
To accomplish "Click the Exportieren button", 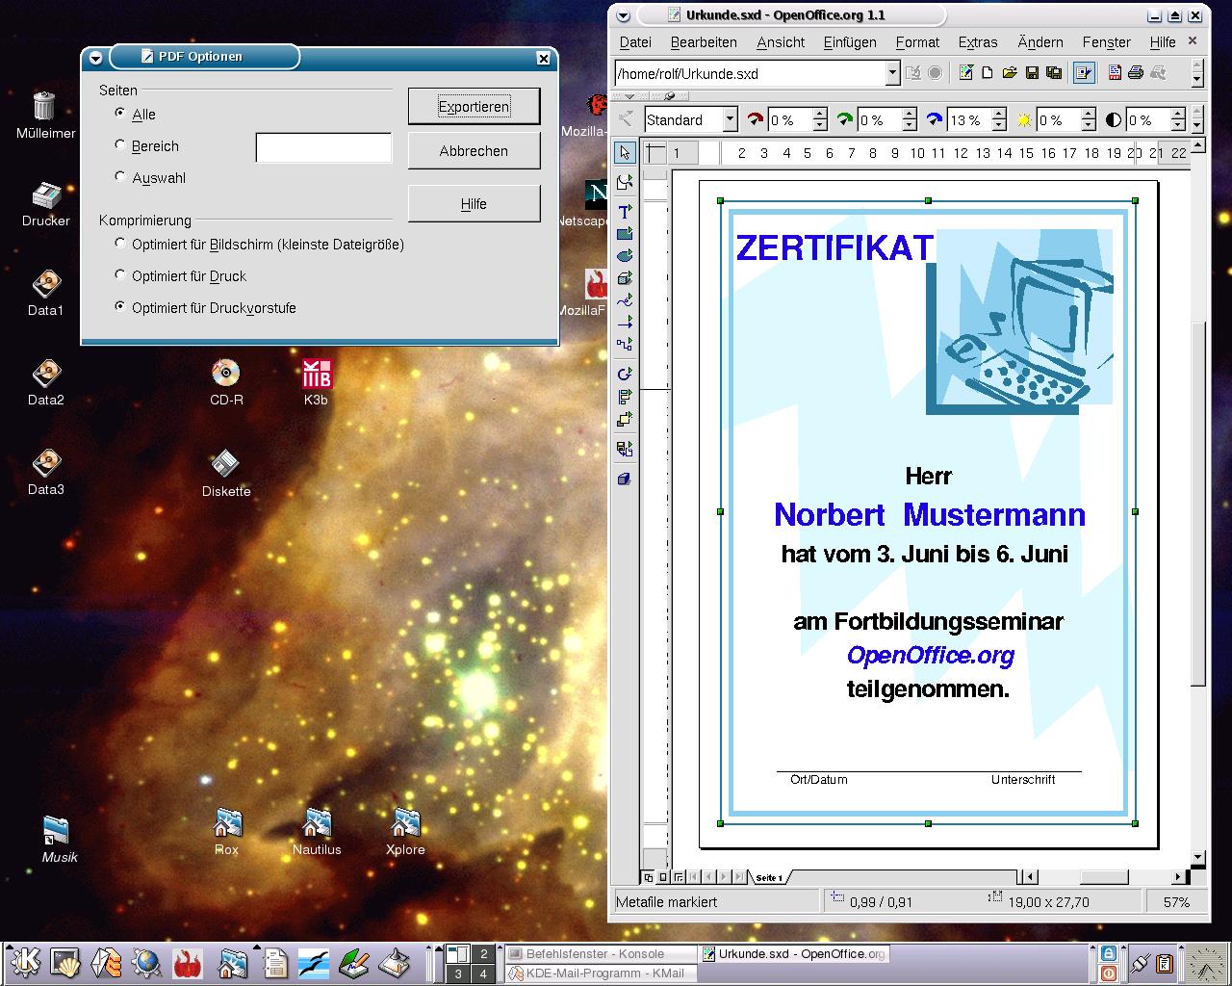I will (474, 106).
